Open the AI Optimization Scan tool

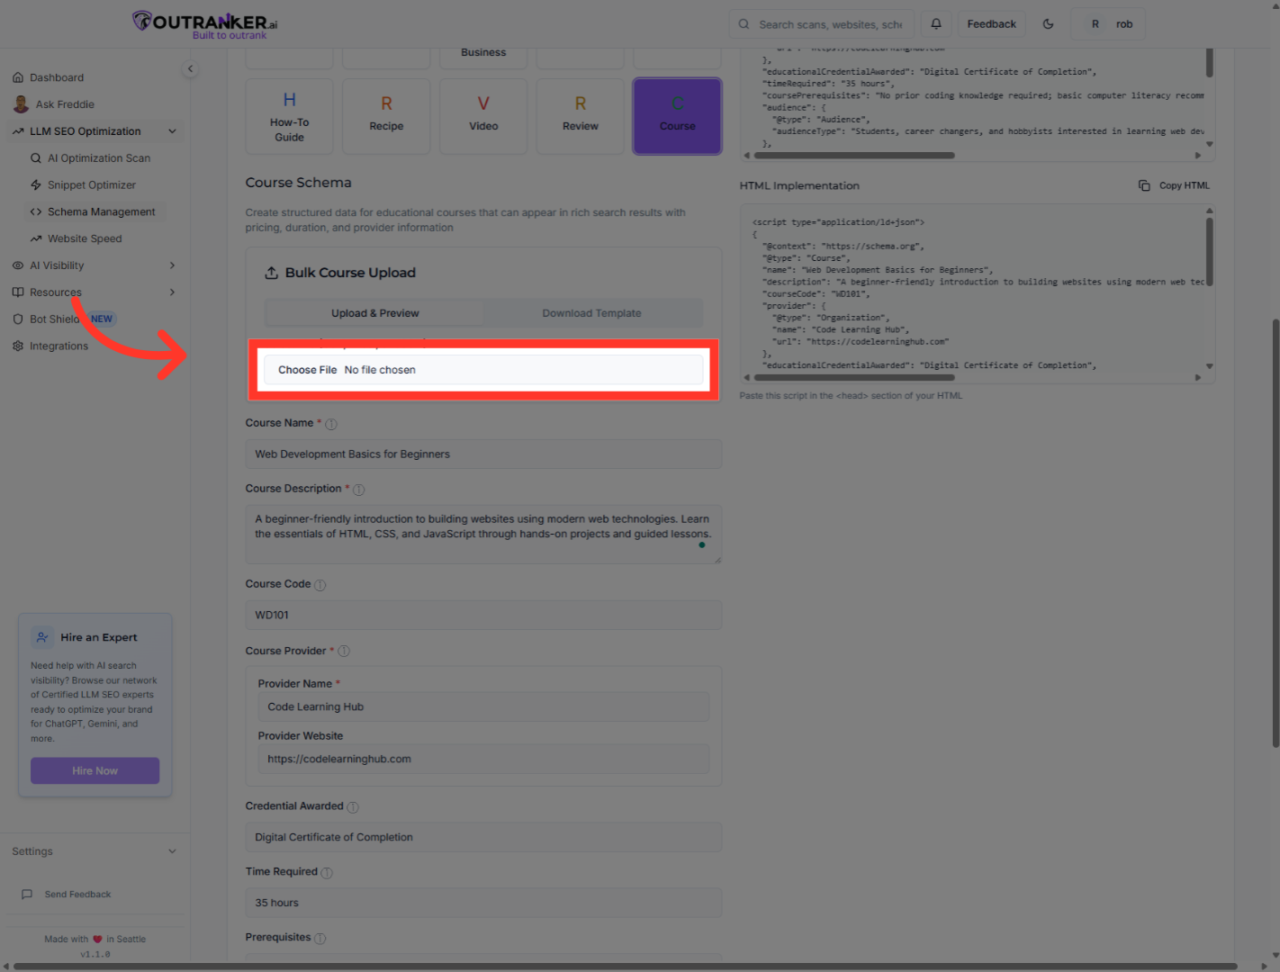click(99, 157)
